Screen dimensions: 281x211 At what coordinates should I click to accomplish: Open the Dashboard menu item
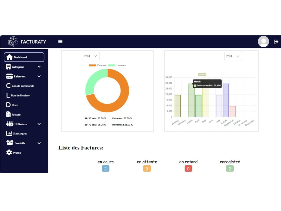point(24,57)
